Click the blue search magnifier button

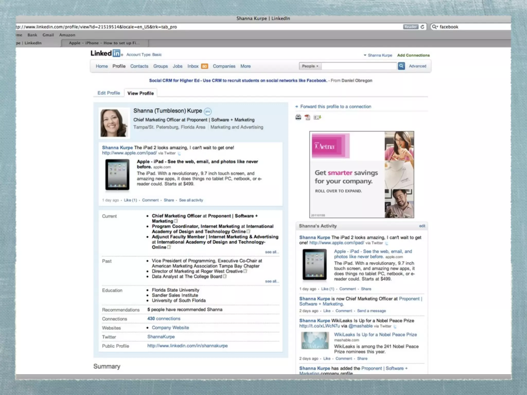pyautogui.click(x=401, y=66)
